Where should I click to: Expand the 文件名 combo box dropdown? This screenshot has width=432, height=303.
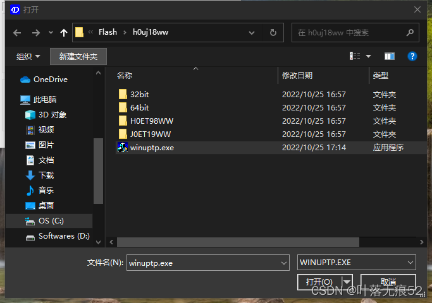point(284,263)
